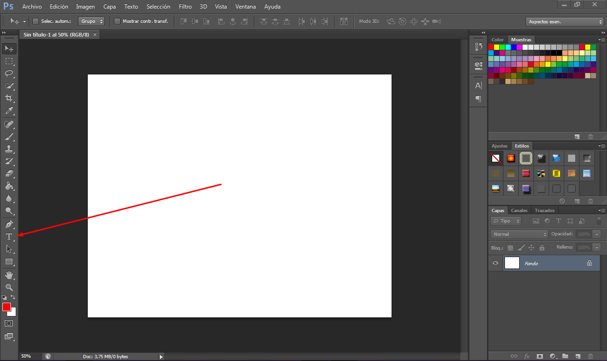Screen dimensions: 607x361
Task: Select the Eyedropper tool
Action: pyautogui.click(x=9, y=111)
